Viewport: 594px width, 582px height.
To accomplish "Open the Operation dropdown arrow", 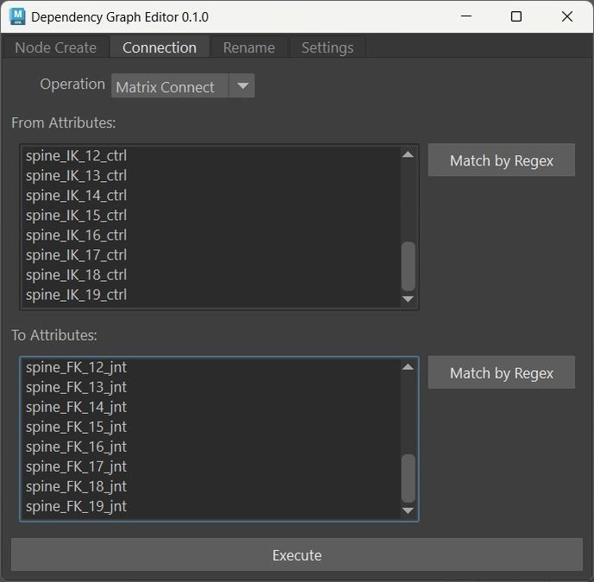I will click(242, 85).
